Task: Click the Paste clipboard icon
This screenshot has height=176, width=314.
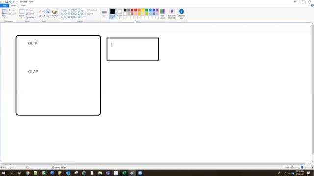Action: tap(4, 12)
